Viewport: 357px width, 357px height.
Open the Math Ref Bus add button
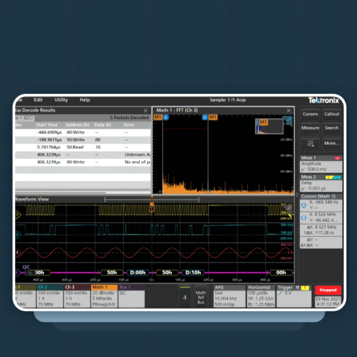(200, 297)
